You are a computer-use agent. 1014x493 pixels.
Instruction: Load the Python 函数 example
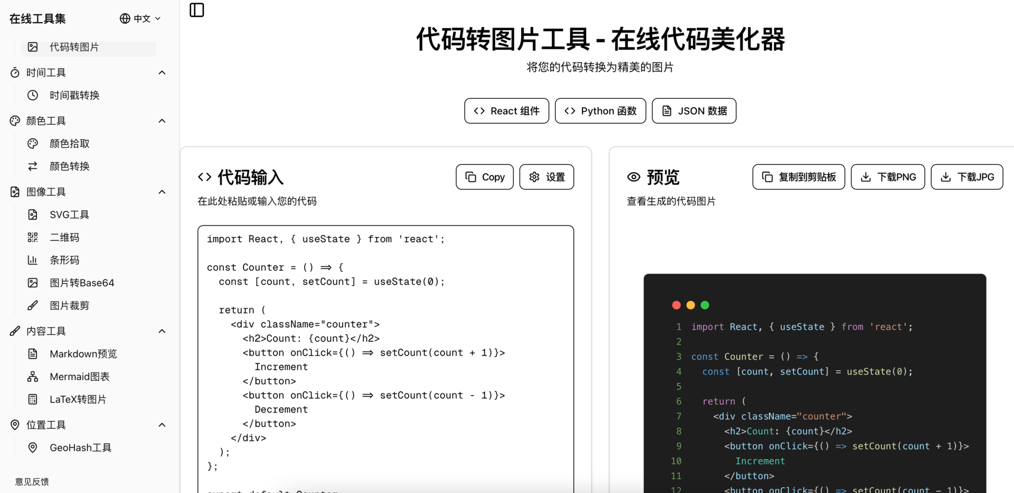coord(600,111)
